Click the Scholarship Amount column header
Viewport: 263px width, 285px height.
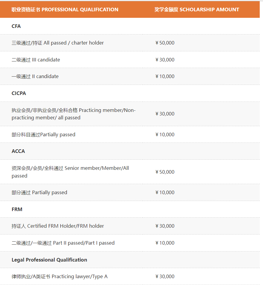click(196, 9)
